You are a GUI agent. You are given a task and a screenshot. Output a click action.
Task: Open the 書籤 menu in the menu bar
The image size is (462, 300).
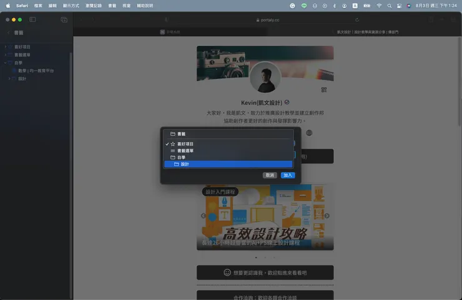tap(112, 6)
